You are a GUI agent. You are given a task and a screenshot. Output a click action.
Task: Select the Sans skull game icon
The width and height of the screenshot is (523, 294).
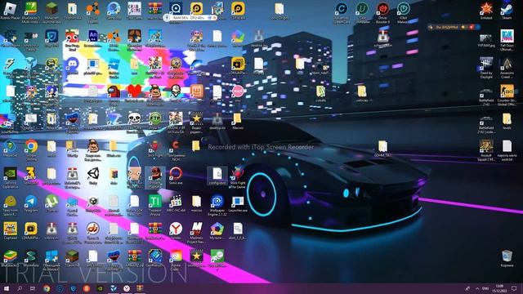click(x=134, y=118)
